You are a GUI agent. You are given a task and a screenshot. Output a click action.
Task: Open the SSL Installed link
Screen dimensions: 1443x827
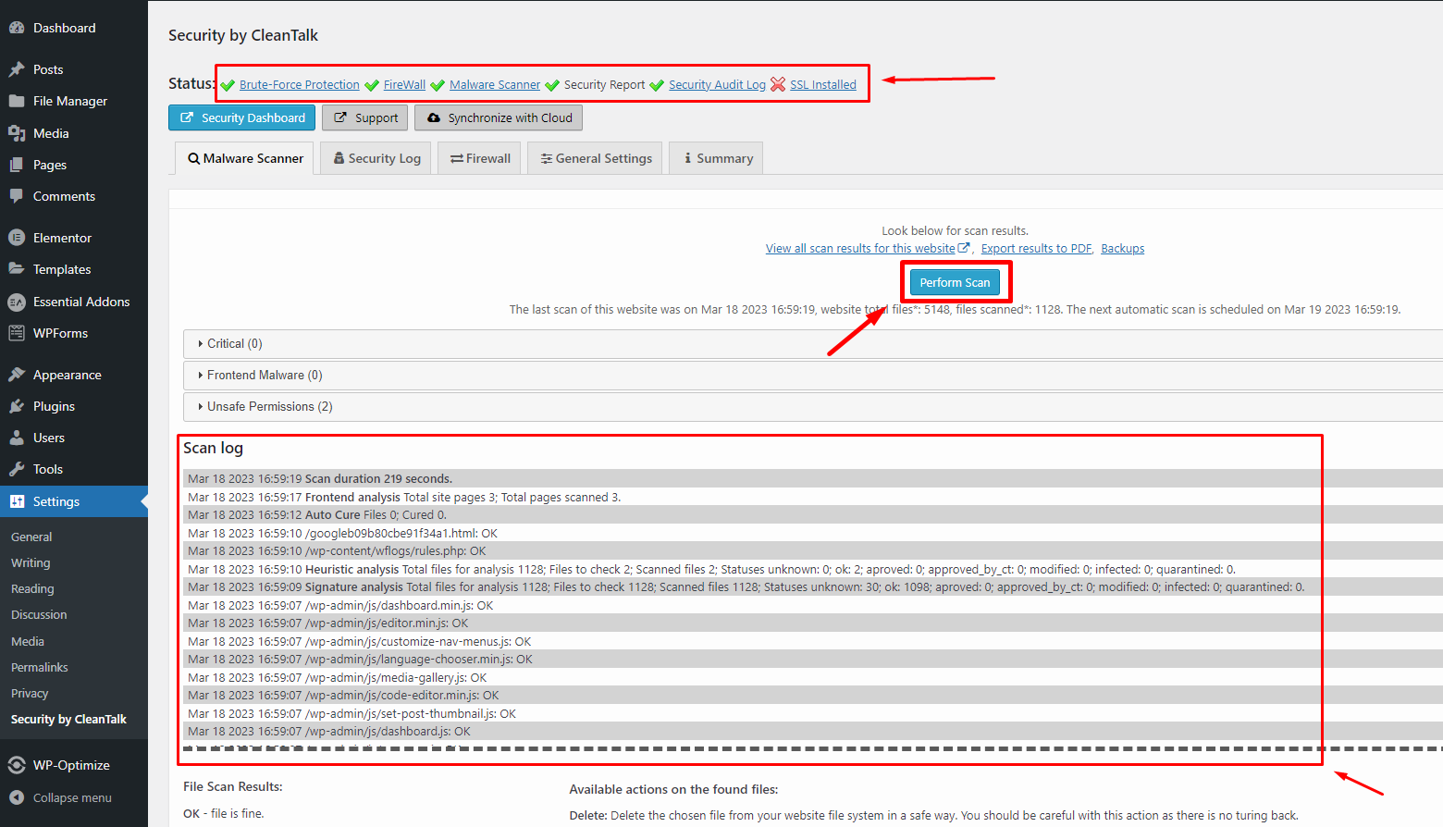pyautogui.click(x=823, y=84)
